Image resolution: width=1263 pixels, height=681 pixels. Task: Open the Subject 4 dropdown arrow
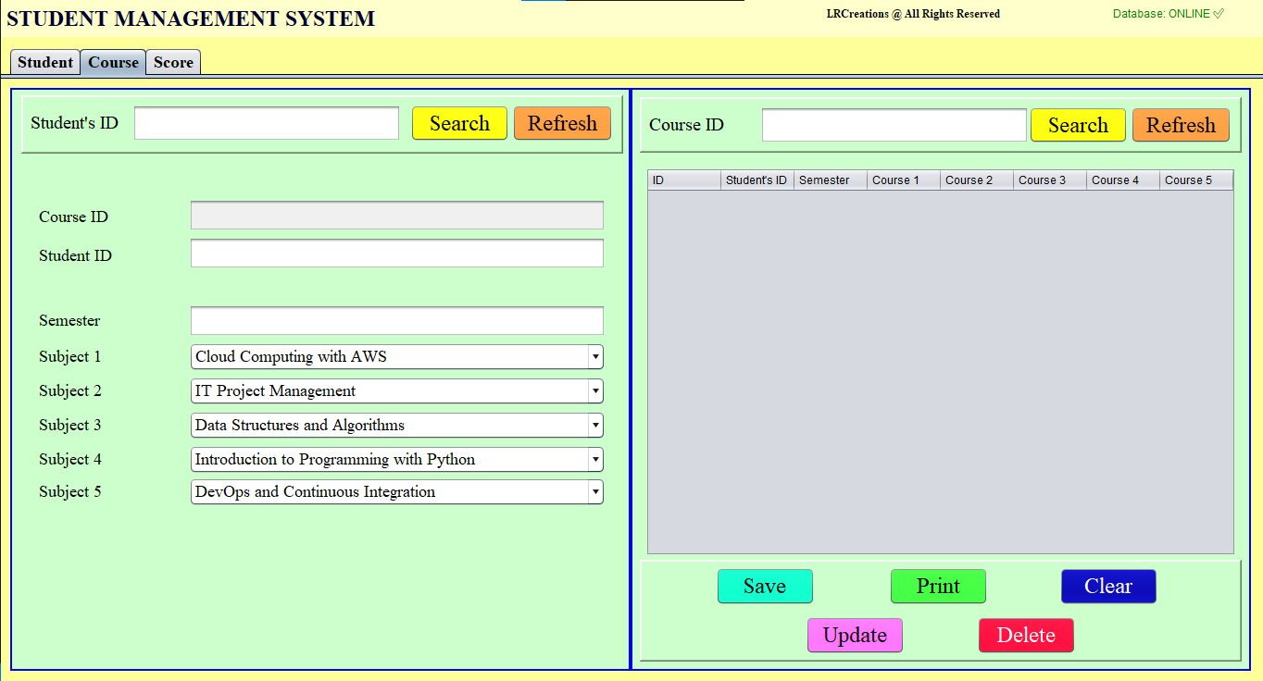tap(595, 460)
